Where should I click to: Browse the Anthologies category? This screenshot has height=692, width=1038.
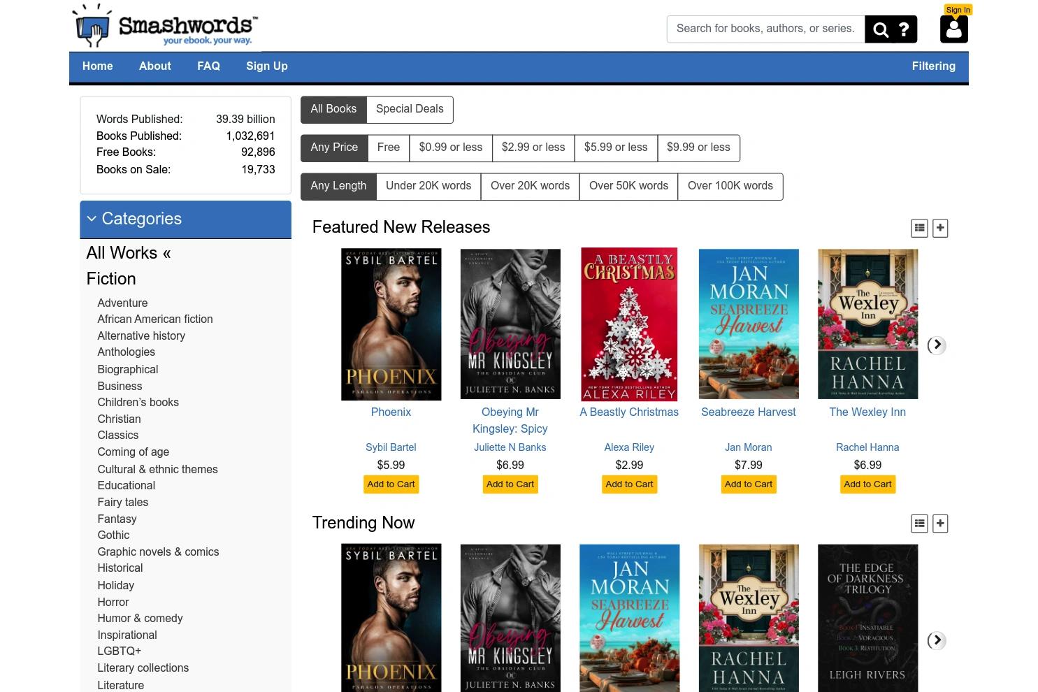[126, 352]
